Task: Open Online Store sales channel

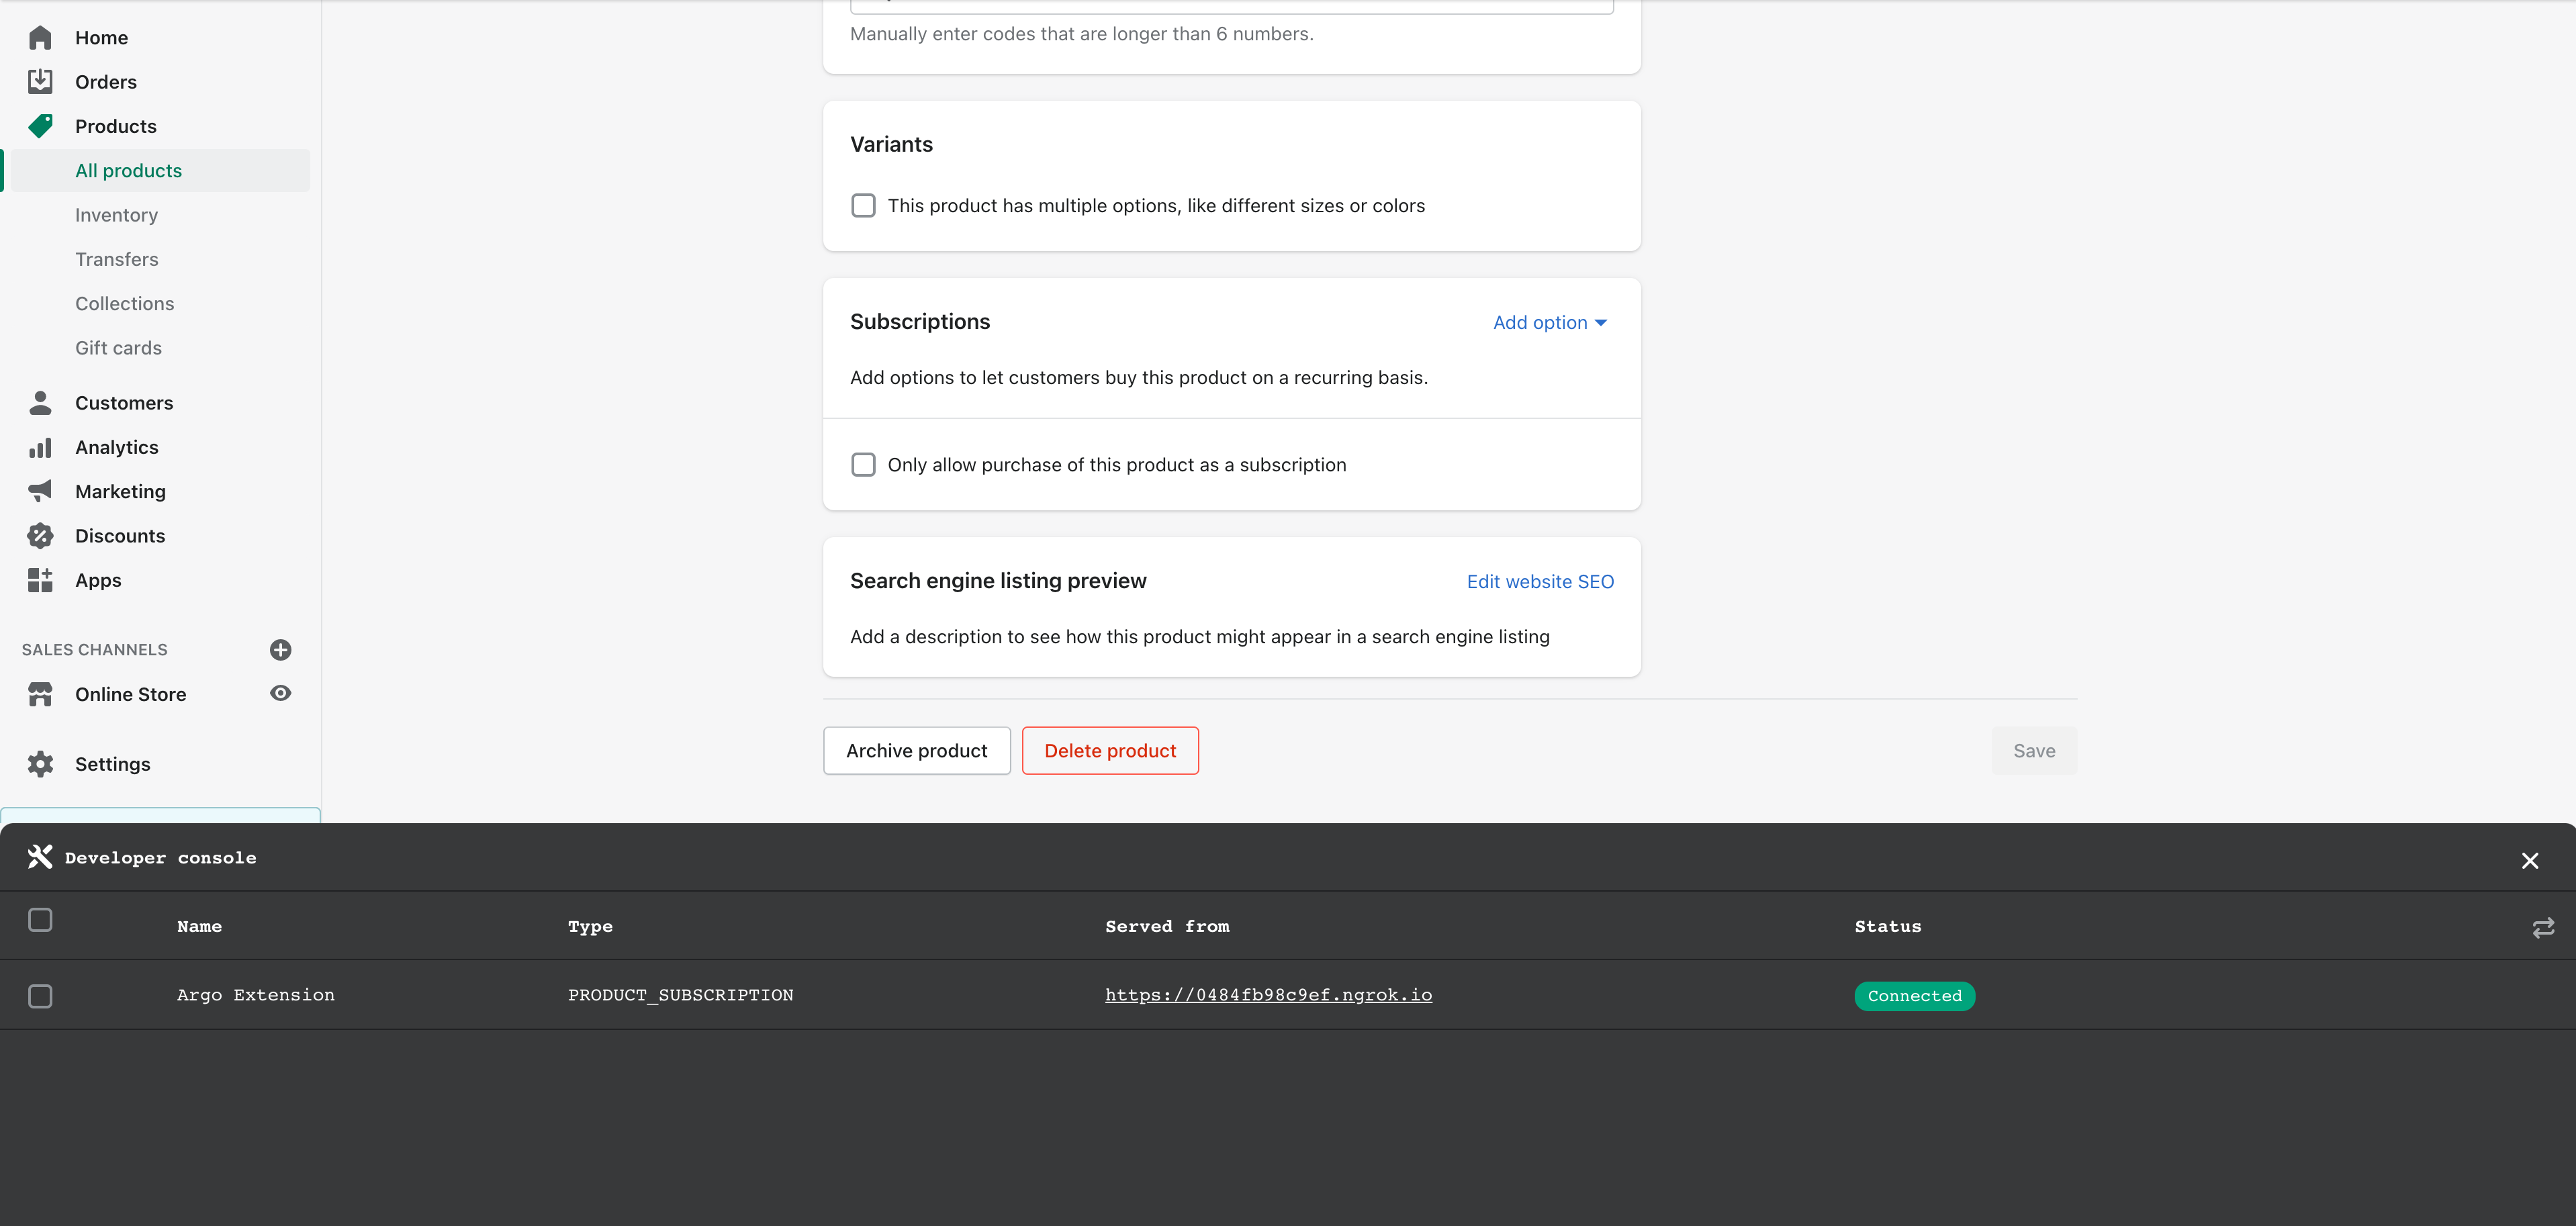Action: 130,694
